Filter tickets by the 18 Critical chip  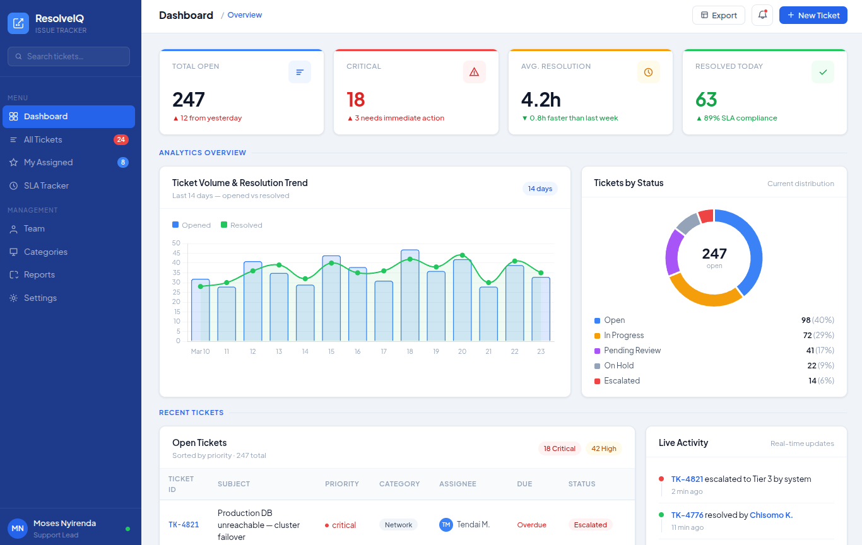[559, 448]
